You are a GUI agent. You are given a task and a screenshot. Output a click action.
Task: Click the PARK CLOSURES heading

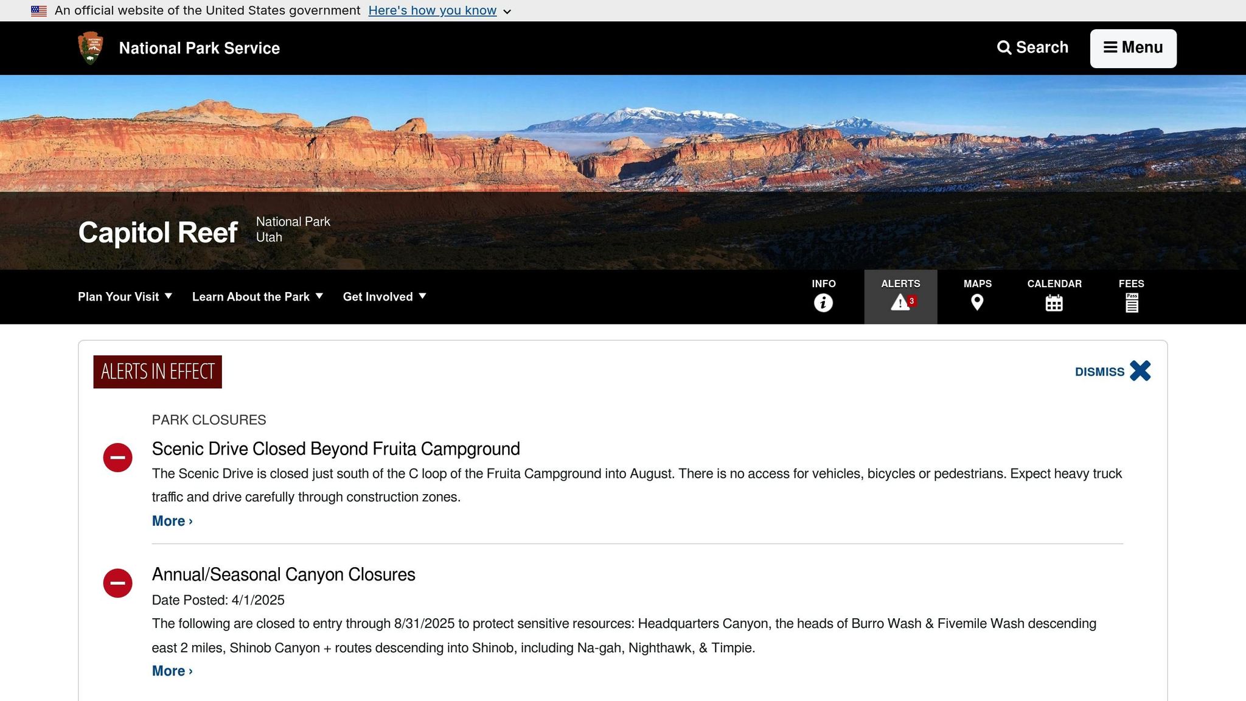209,420
